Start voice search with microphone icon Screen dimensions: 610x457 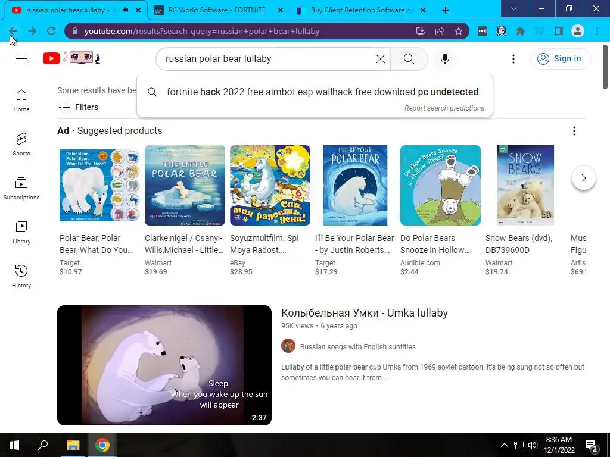tap(444, 59)
